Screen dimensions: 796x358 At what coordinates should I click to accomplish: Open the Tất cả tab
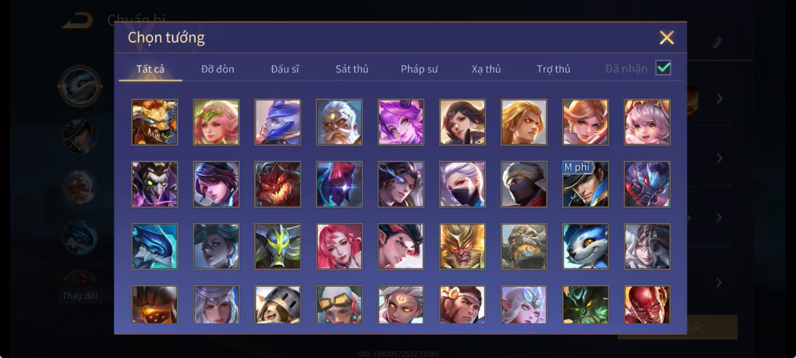pos(150,69)
